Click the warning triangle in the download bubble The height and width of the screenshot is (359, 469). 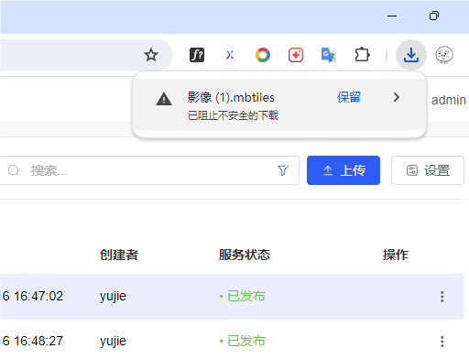pos(164,99)
